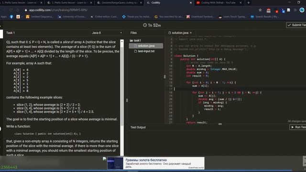Select solution.java in the Files tree

click(x=146, y=46)
